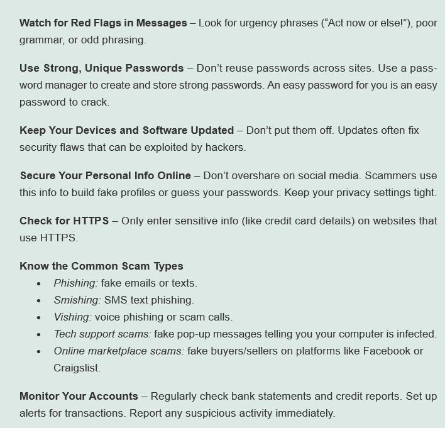Click the 'Secure Your Personal Info Online' heading
This screenshot has width=445, height=428.
coord(105,175)
